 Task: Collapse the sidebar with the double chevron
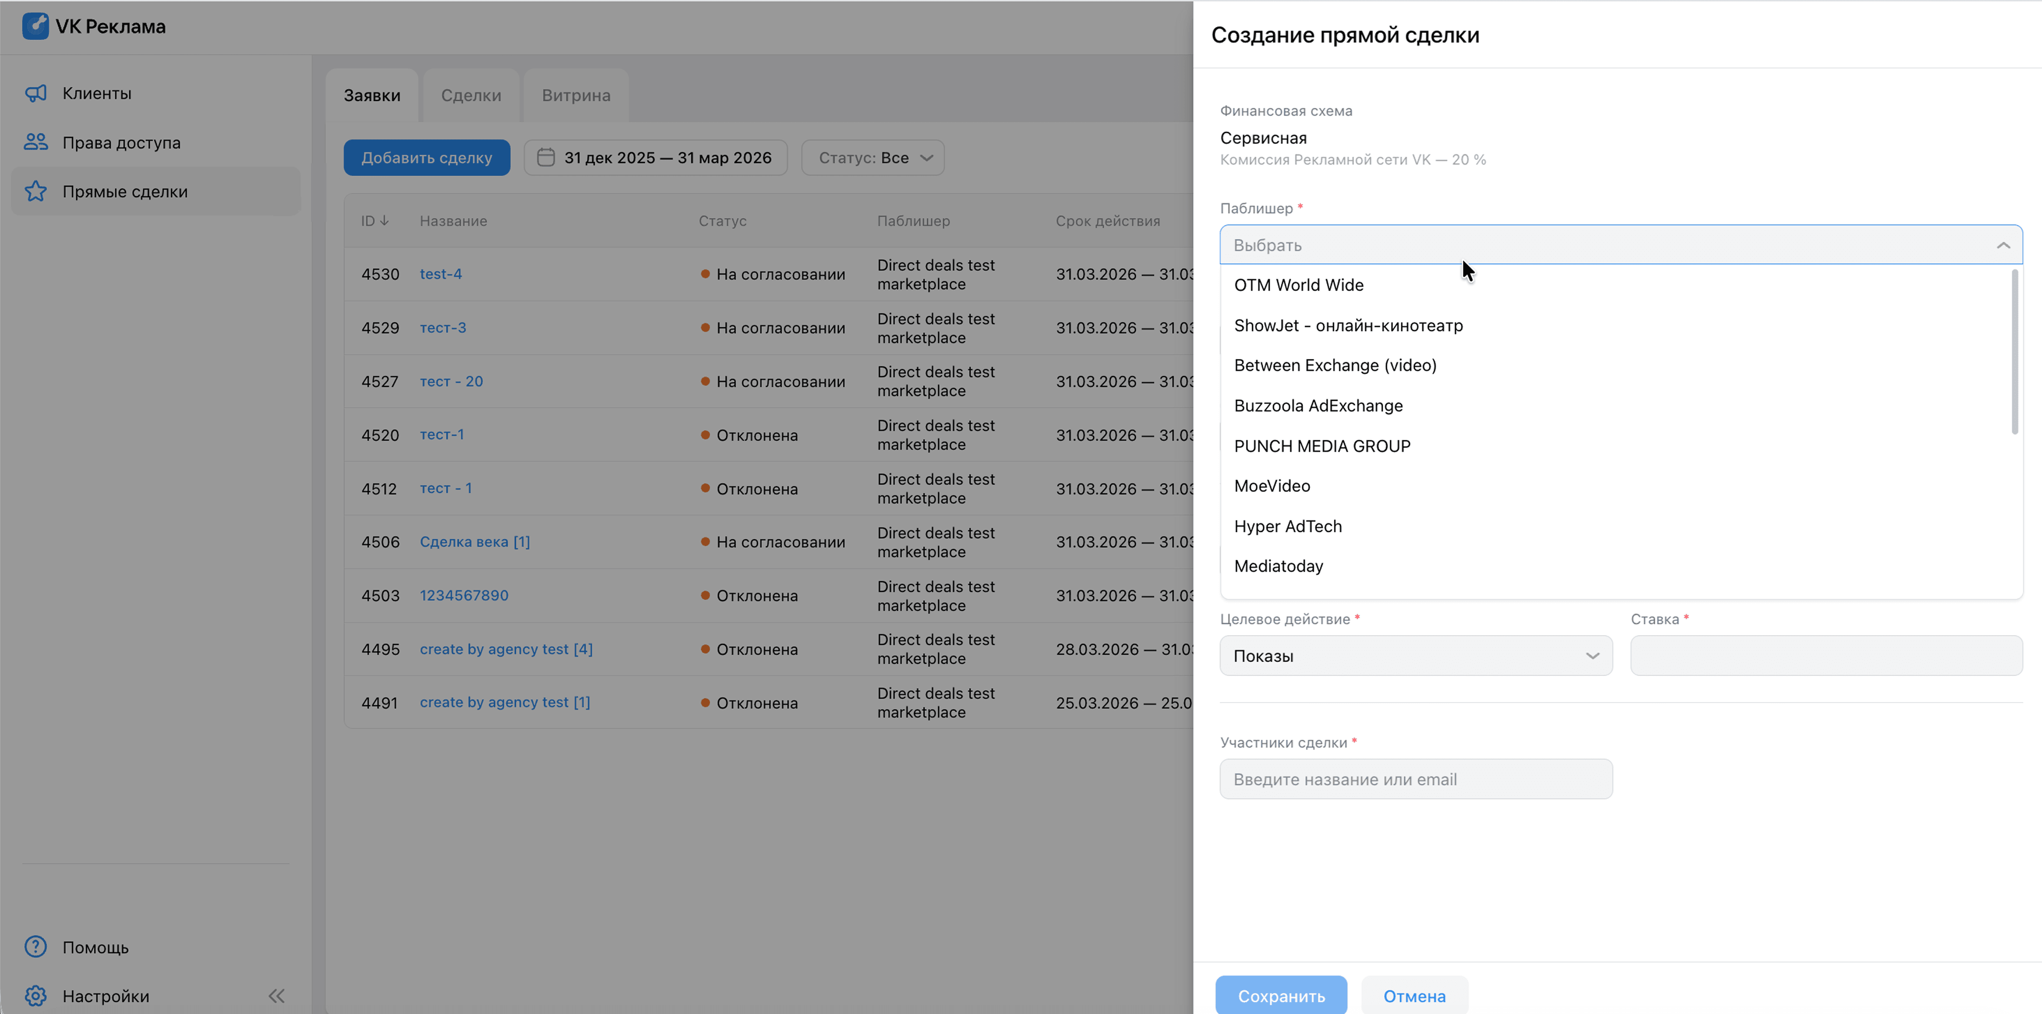pyautogui.click(x=276, y=996)
